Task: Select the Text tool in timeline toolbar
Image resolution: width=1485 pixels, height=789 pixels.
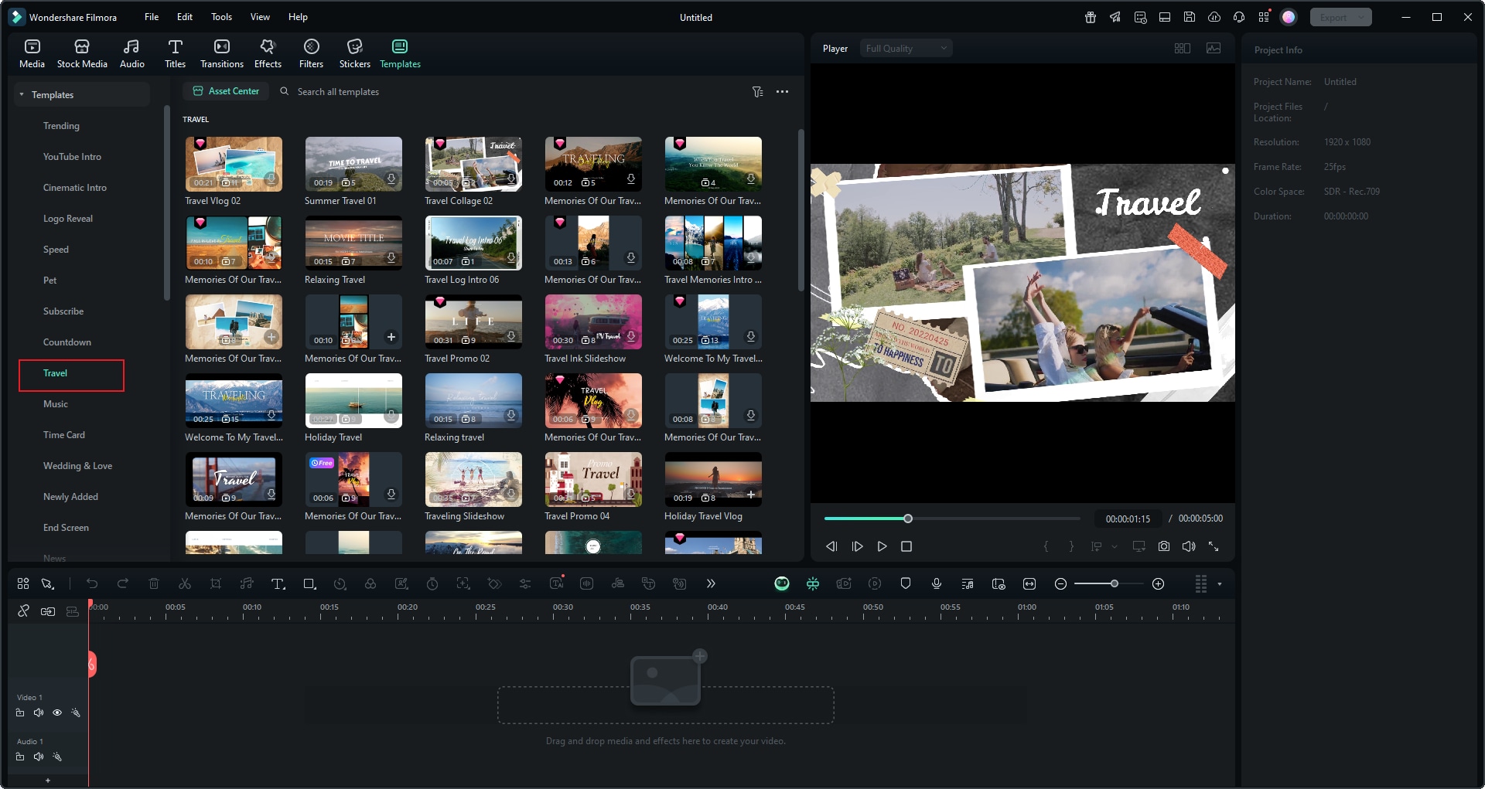Action: click(278, 584)
